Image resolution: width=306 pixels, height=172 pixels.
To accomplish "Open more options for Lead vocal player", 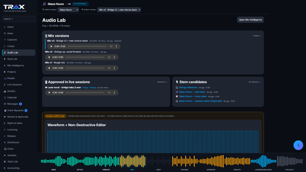I will coord(114,93).
